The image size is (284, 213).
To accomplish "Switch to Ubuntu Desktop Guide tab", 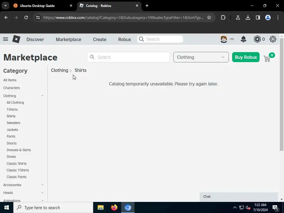I will pyautogui.click(x=43, y=6).
